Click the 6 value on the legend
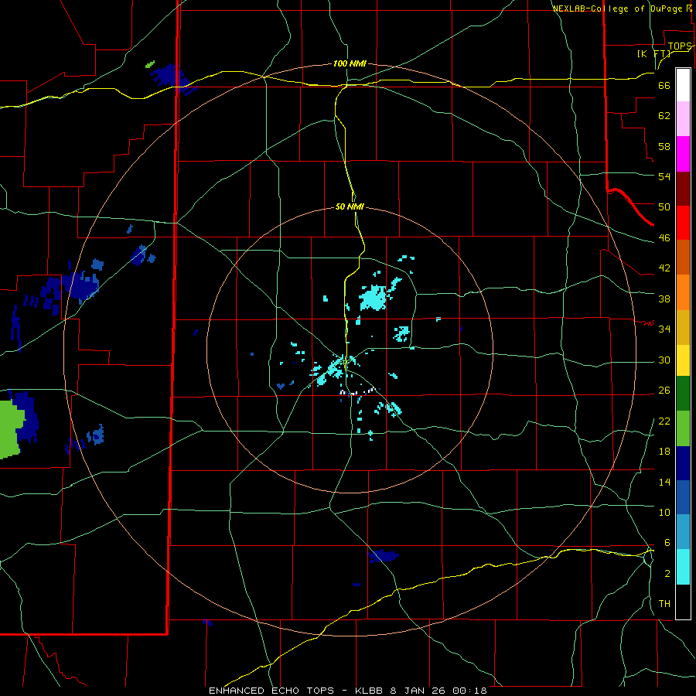 click(x=667, y=543)
